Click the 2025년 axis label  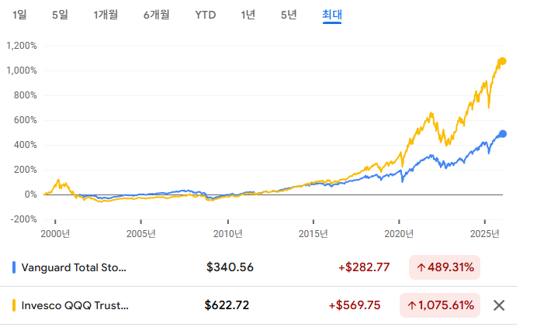tap(484, 234)
